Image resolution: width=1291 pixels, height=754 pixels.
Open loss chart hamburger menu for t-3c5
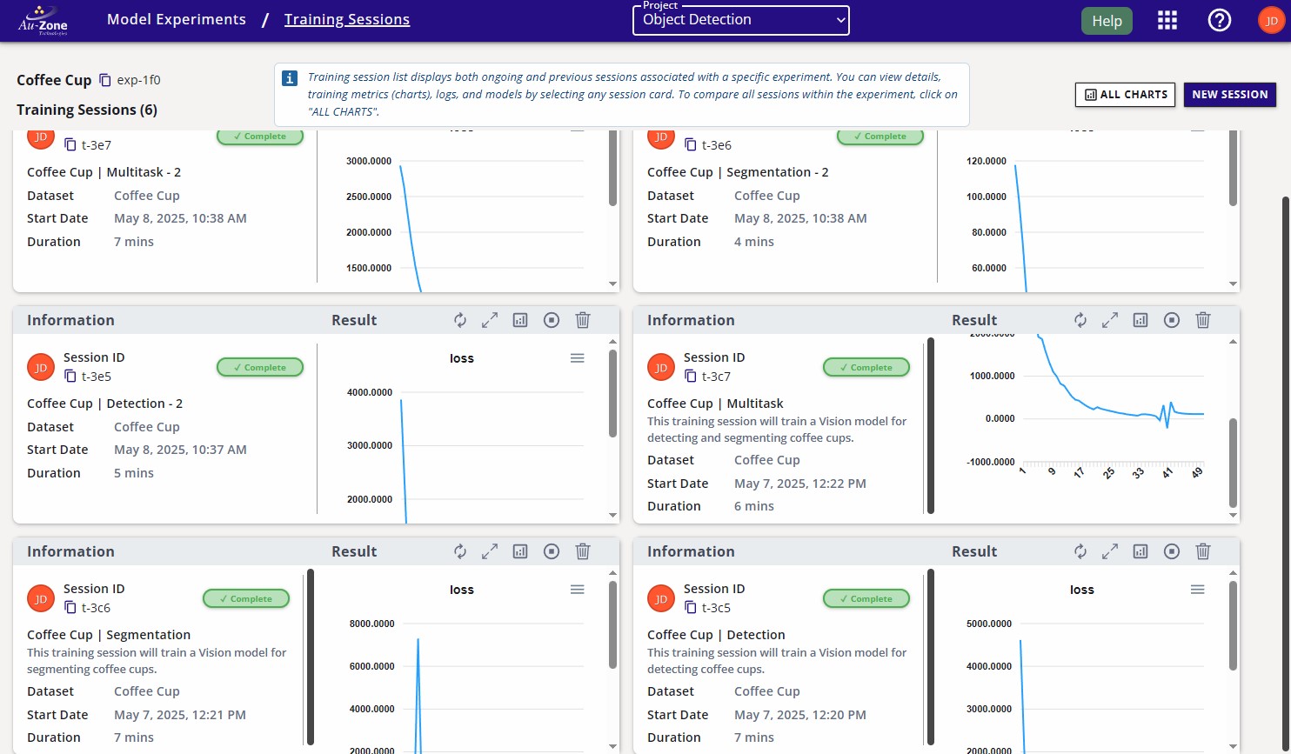point(1197,590)
